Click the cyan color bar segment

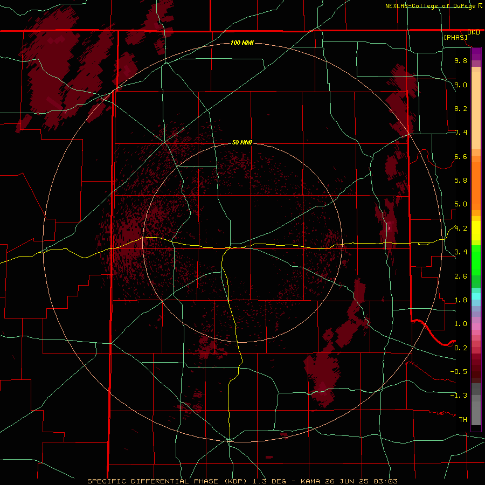coord(476,296)
